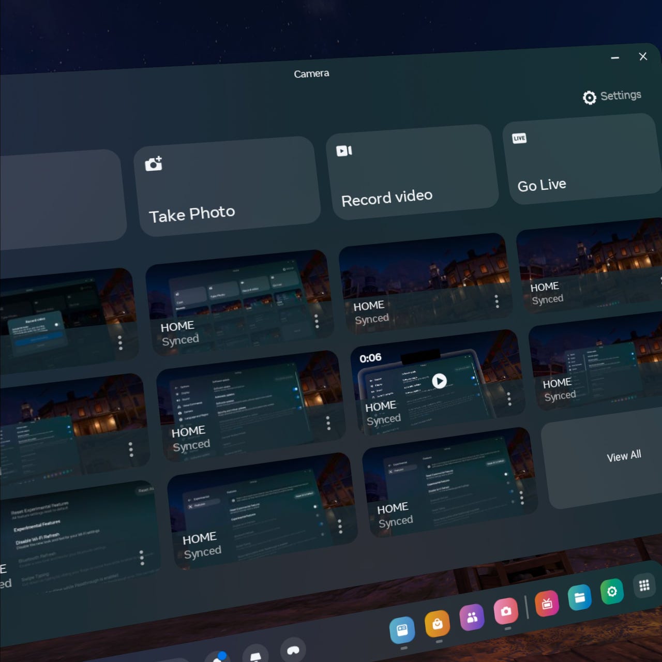
Task: Open three-dot menu on Take Photo screenshot thumbnail
Action: click(x=317, y=321)
